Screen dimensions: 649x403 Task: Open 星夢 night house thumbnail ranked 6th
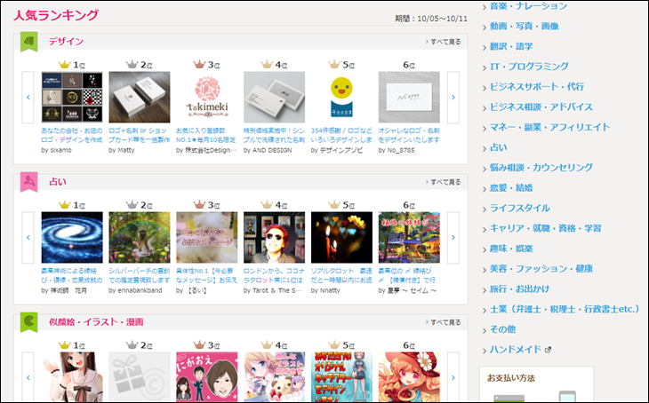coord(409,237)
